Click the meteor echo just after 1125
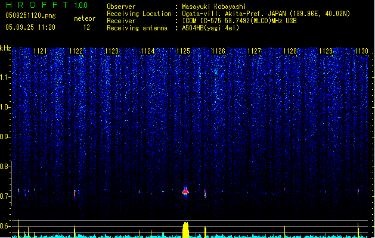The height and width of the screenshot is (238, 375). [205, 193]
